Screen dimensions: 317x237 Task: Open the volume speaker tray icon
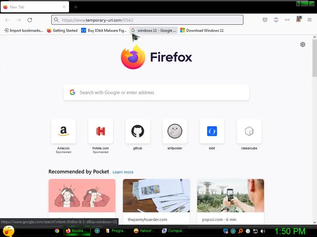click(263, 231)
